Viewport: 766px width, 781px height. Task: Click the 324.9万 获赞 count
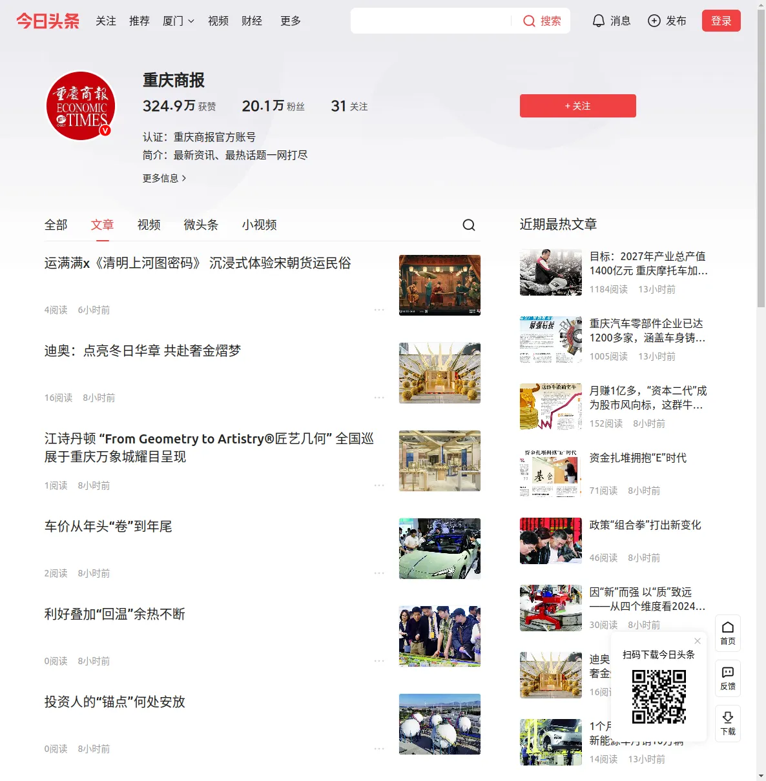pos(180,106)
